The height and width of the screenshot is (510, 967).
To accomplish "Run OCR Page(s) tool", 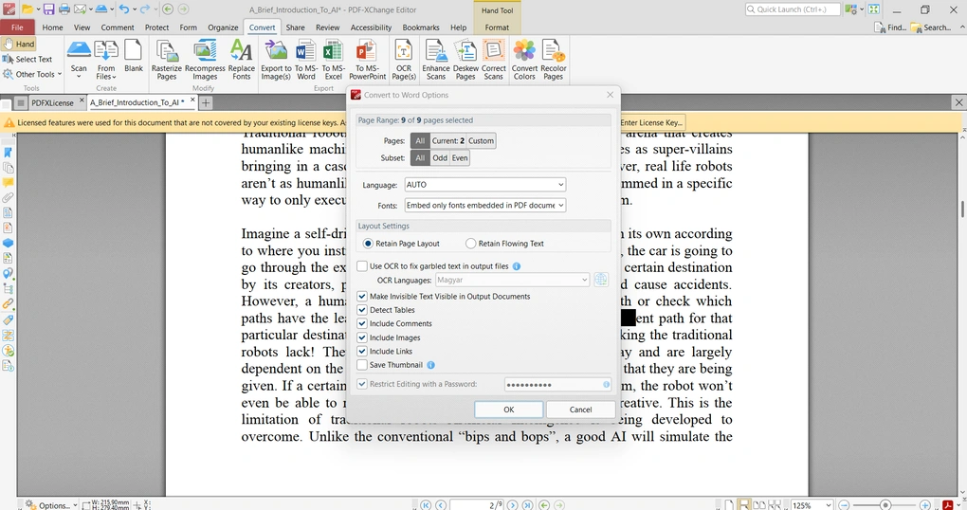I will tap(403, 59).
